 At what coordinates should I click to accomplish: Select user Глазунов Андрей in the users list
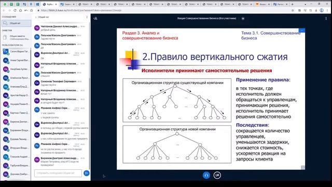(16, 156)
